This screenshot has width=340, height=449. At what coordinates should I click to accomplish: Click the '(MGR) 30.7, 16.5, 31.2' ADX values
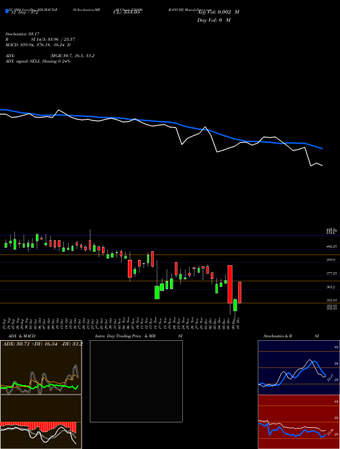tap(72, 56)
